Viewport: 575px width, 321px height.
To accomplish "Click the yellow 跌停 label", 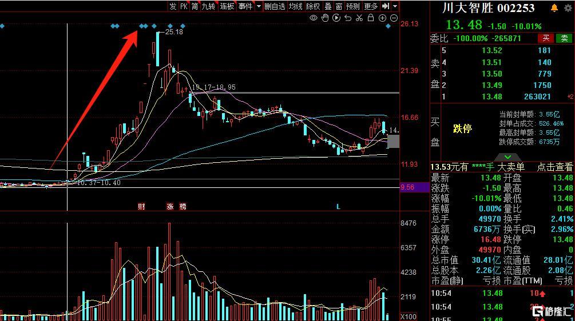I will [462, 129].
